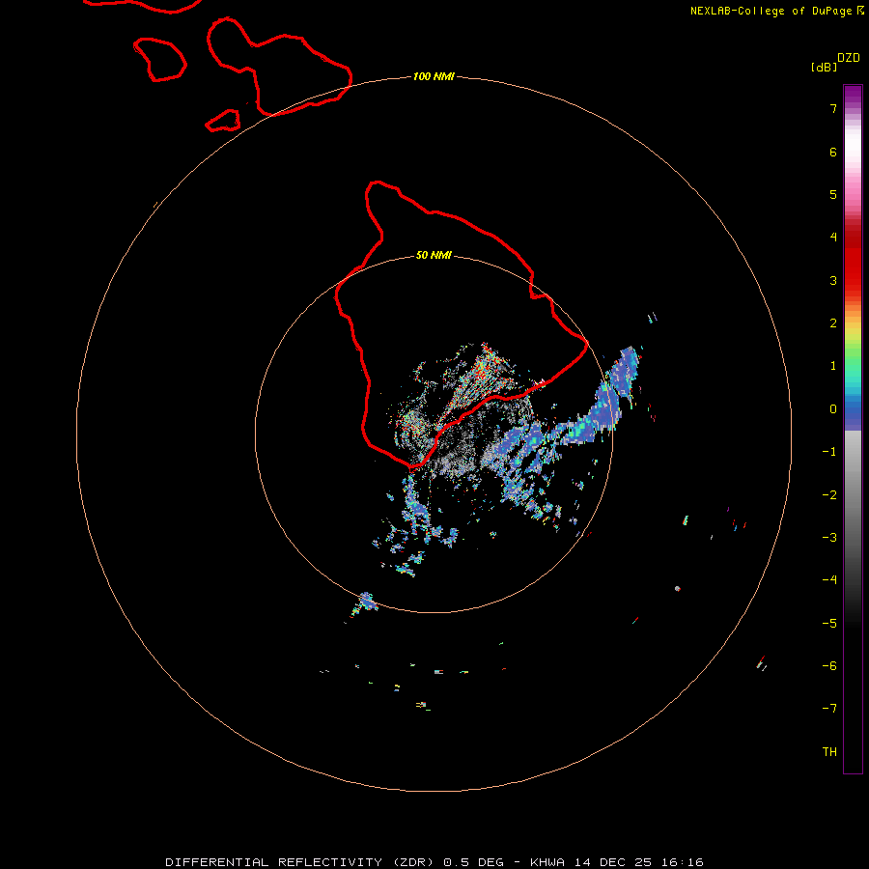869x869 pixels.
Task: Click the 4 value on the color scale
Action: (x=833, y=238)
